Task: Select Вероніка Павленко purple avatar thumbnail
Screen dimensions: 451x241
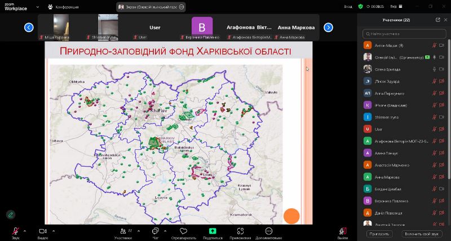Action: pos(202,27)
